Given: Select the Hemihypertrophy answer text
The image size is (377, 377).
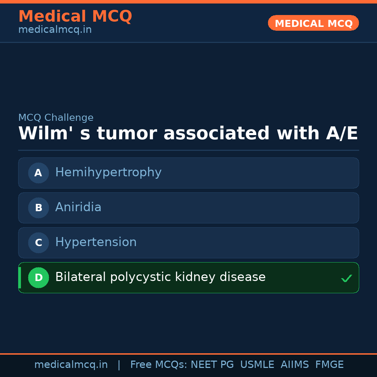Looking at the screenshot, I should point(108,172).
